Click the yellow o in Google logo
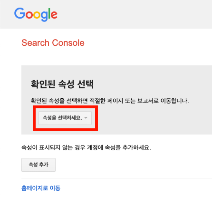212x208 pixels. [x=37, y=15]
